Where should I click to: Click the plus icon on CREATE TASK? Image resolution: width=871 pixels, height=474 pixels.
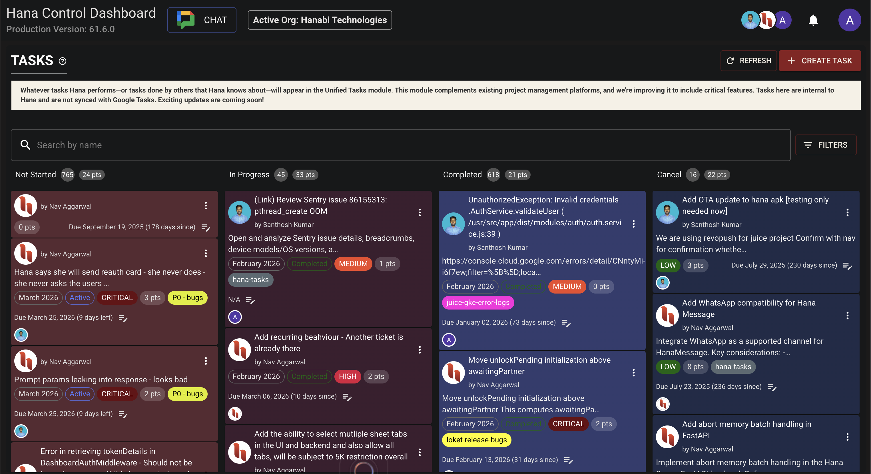791,61
